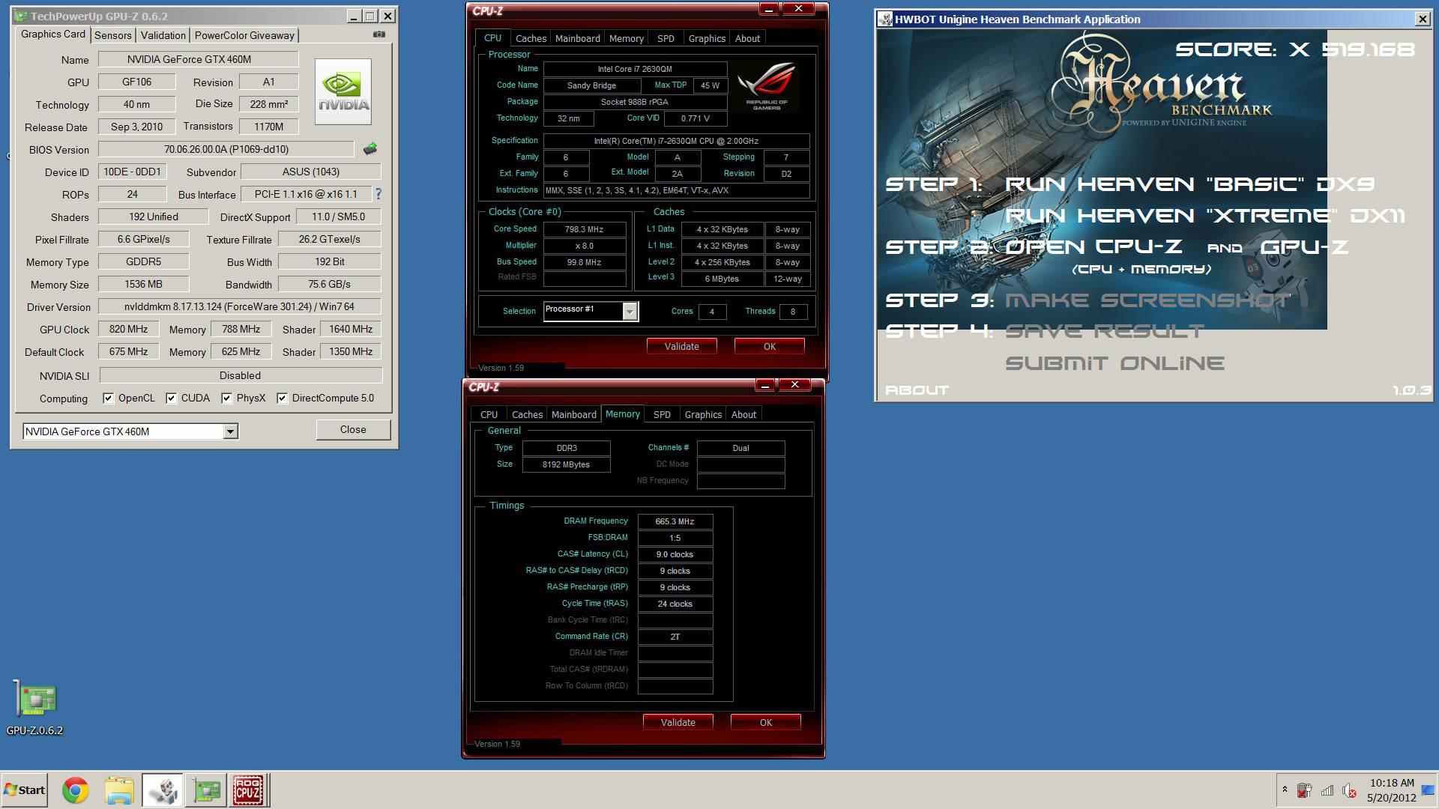Screen dimensions: 1439x809
Task: Click the DRAM Frequency value 665.3 MHz
Action: pyautogui.click(x=675, y=521)
